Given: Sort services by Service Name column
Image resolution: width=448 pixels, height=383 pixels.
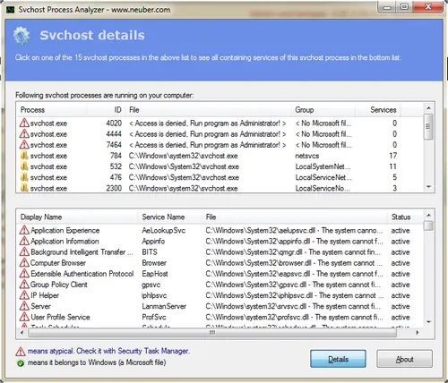Looking at the screenshot, I should pyautogui.click(x=170, y=217).
